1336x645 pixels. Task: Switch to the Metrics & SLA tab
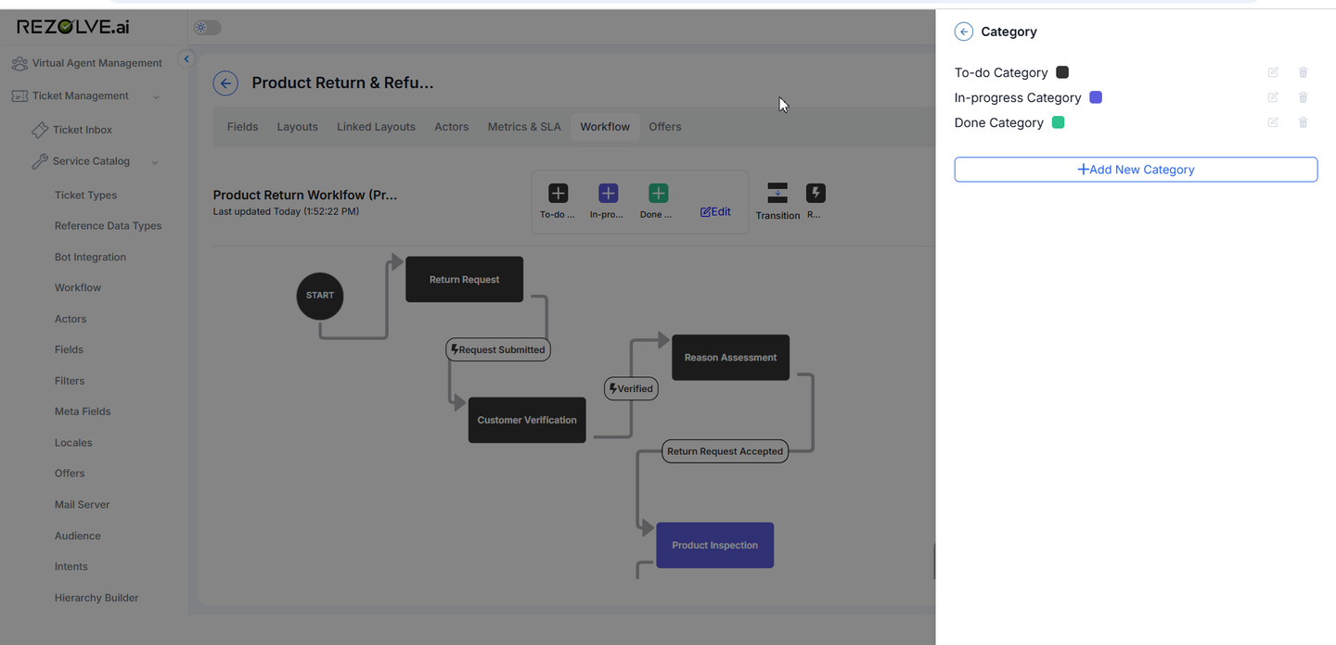524,127
